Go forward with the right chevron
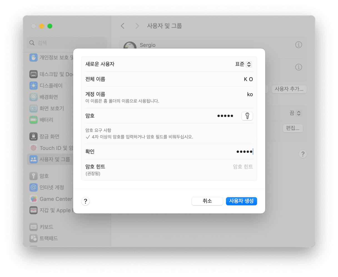 [137, 26]
